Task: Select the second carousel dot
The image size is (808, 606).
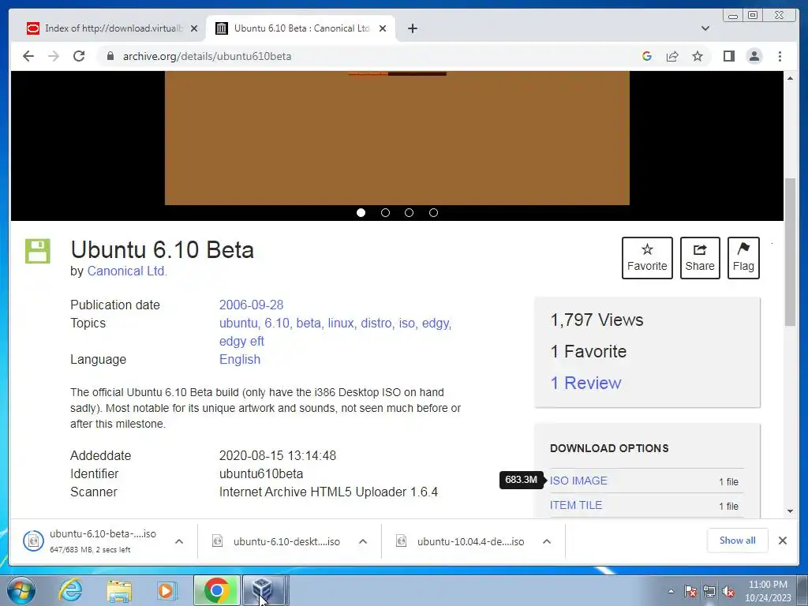Action: tap(385, 213)
